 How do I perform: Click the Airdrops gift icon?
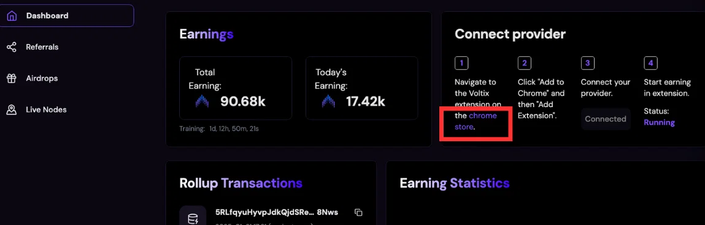coord(12,78)
